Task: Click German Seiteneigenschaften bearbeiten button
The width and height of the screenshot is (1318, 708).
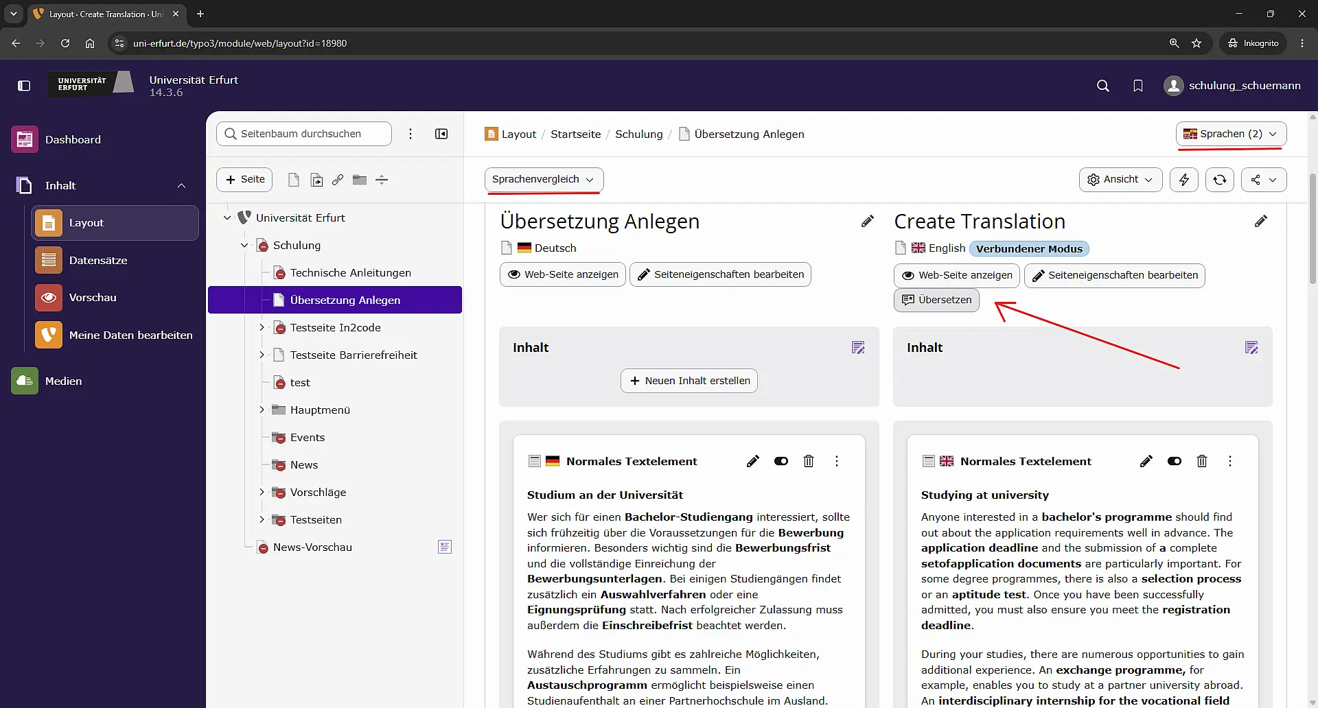Action: [x=721, y=274]
